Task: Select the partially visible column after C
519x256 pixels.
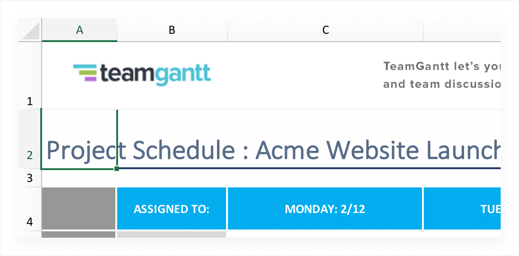Action: click(461, 30)
